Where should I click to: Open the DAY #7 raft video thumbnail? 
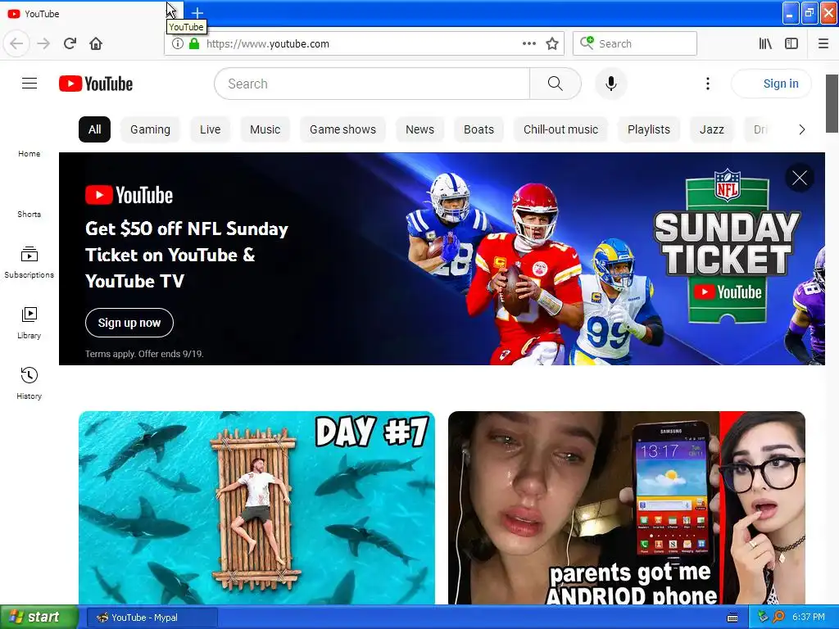point(256,508)
